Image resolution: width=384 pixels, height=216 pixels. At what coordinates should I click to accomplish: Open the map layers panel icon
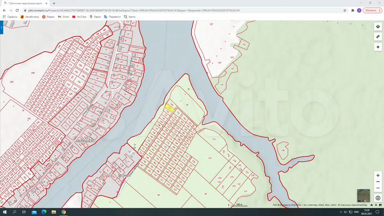pyautogui.click(x=378, y=27)
